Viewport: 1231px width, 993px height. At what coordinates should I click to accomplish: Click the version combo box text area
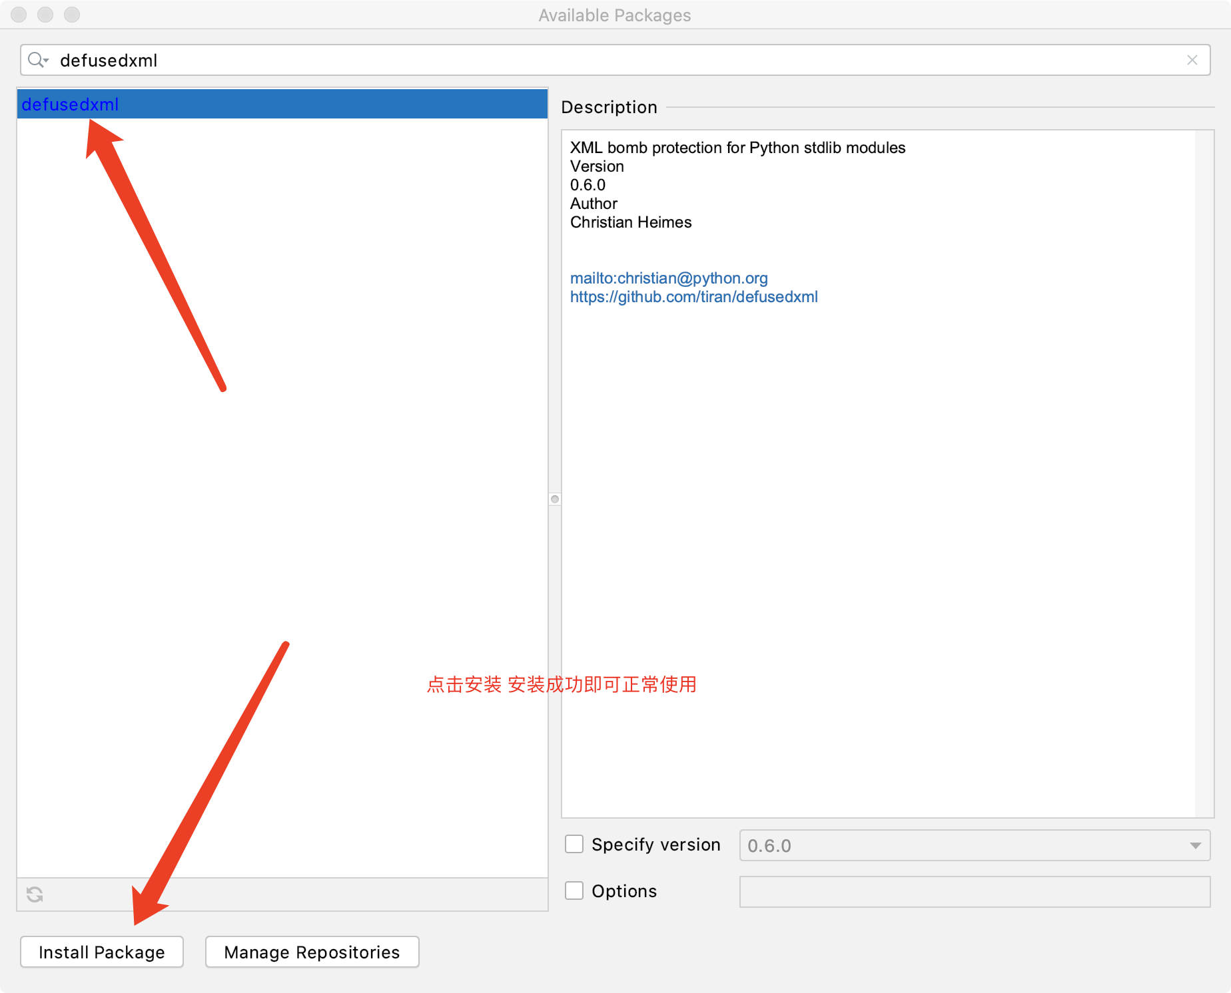[866, 845]
